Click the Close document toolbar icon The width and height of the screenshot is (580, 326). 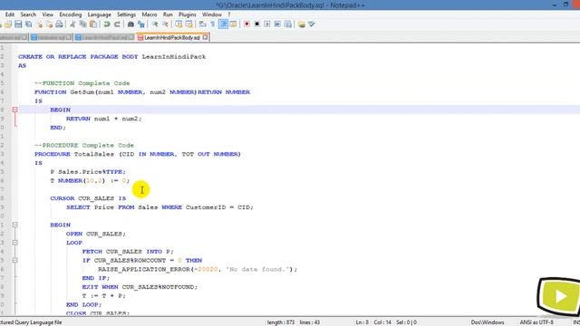39,24
